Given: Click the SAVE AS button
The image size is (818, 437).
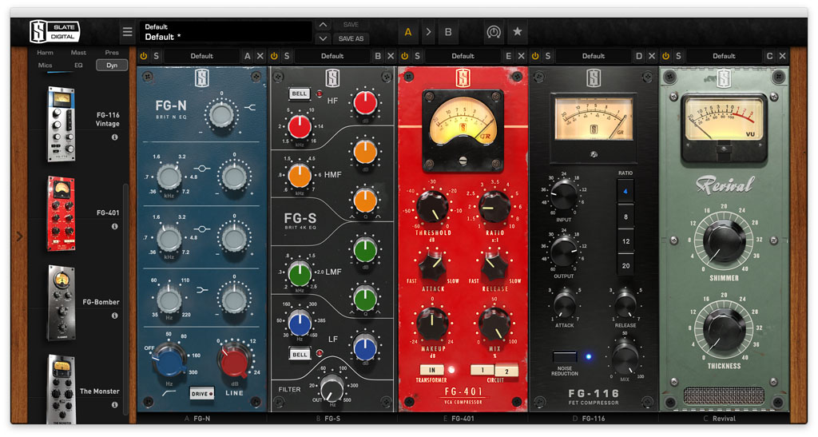Looking at the screenshot, I should coord(351,38).
